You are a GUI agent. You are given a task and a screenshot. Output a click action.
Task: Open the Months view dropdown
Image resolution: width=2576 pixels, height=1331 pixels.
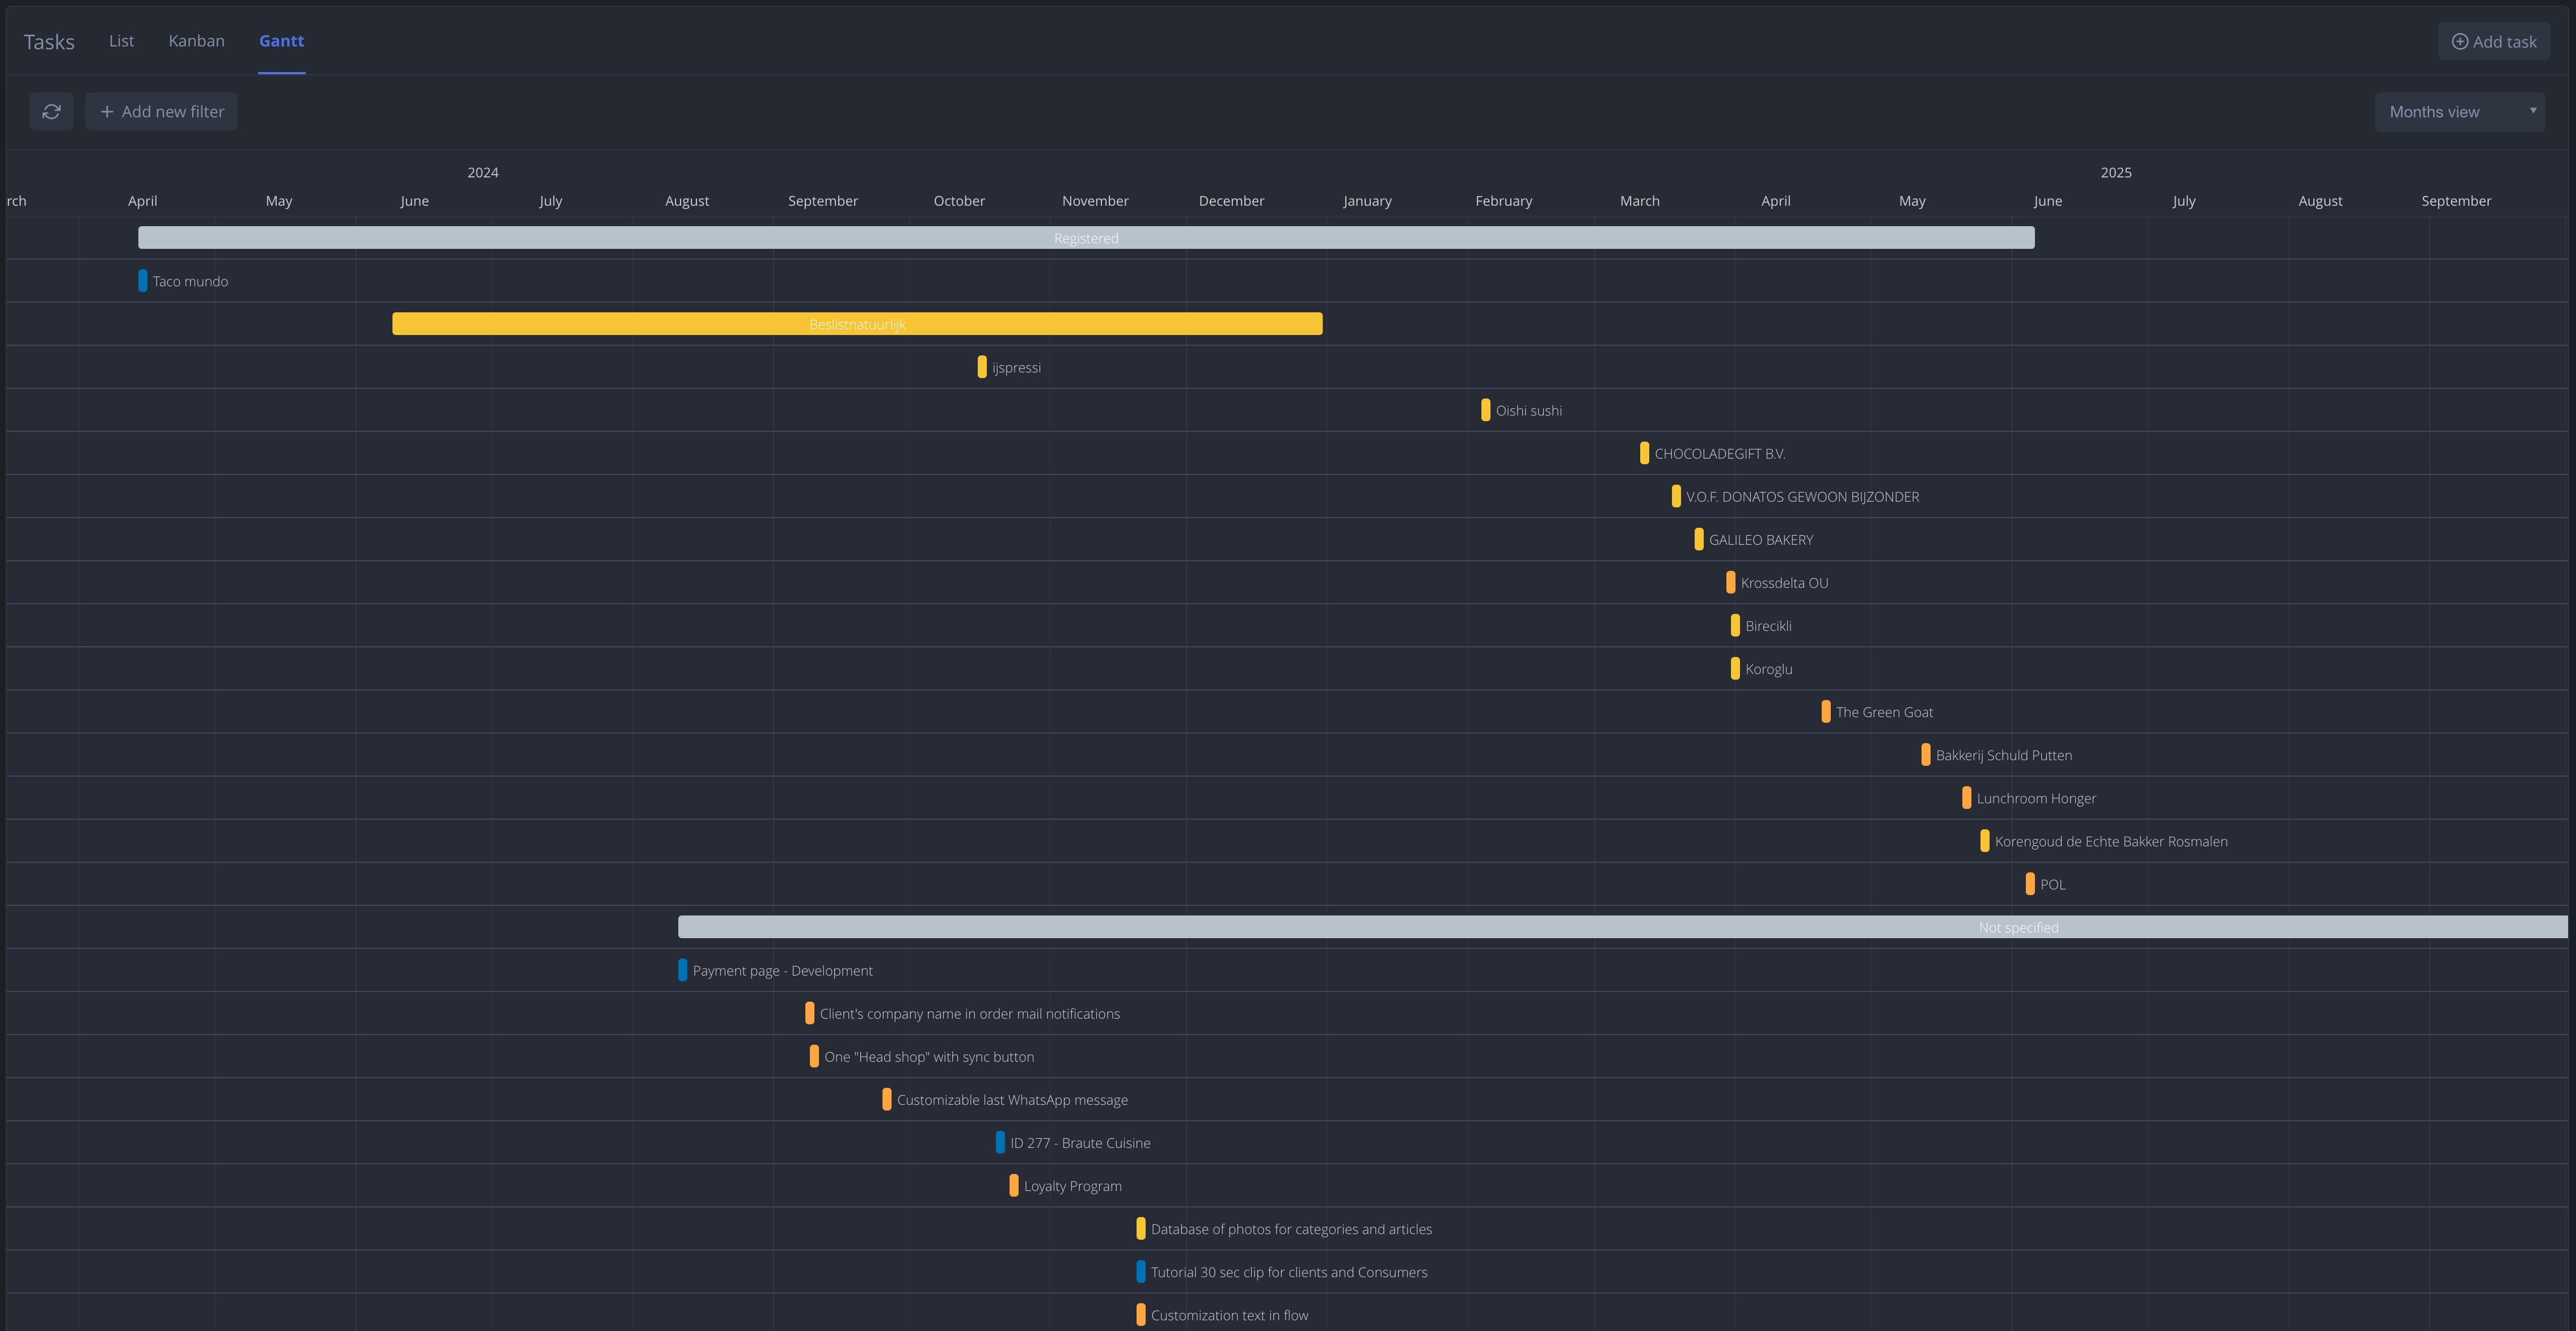(x=2460, y=111)
